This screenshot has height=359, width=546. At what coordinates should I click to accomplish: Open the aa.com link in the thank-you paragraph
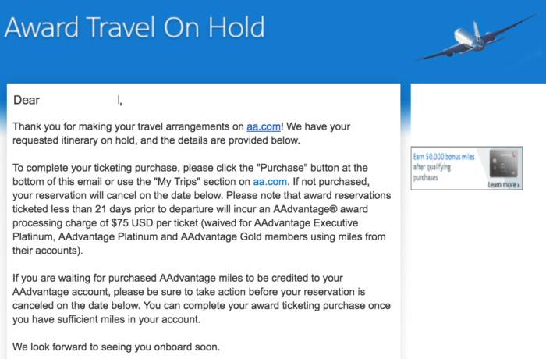click(264, 126)
